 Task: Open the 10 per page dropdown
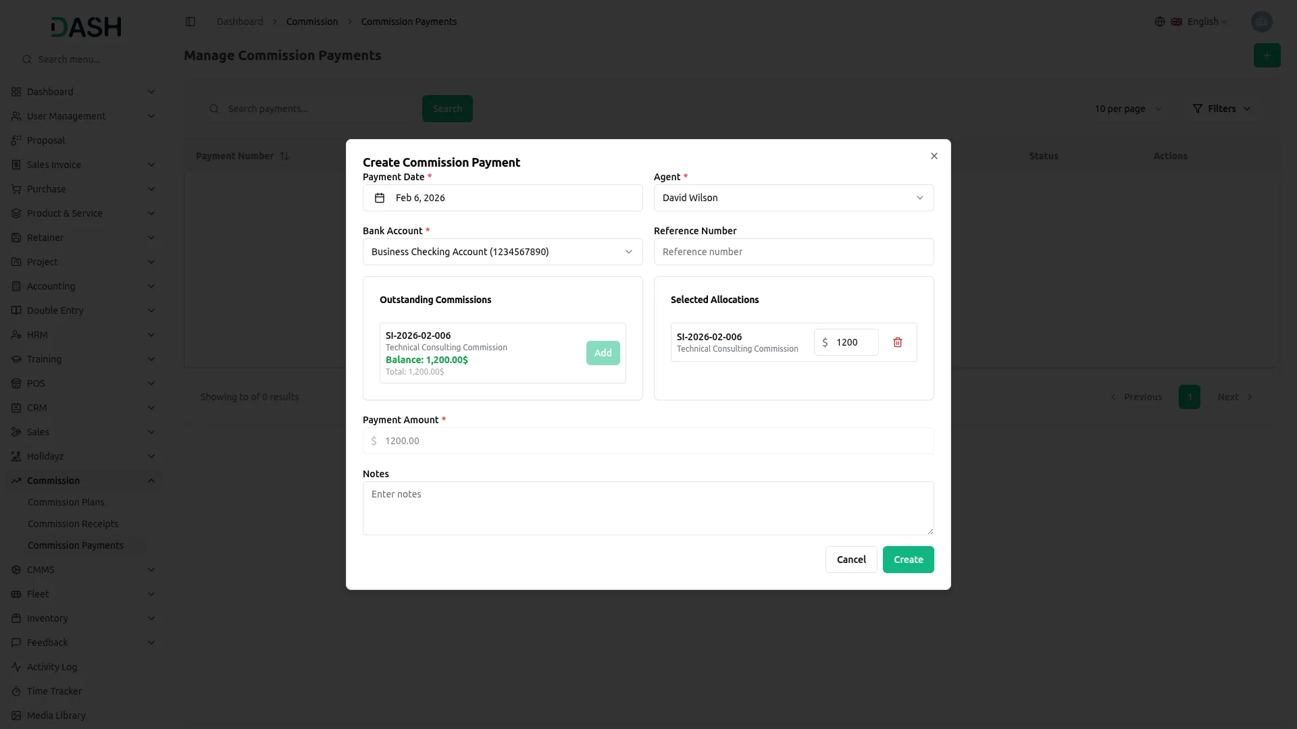point(1128,109)
